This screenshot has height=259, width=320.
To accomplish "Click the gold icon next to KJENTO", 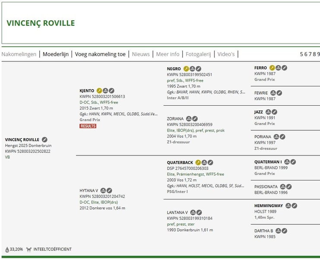I will point(99,91).
